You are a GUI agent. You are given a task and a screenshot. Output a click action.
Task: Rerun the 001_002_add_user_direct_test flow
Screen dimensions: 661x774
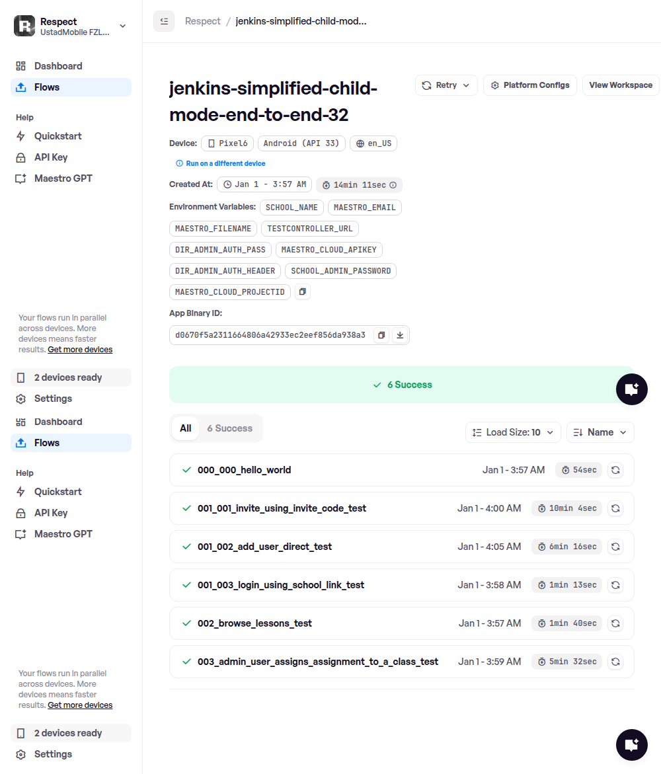tap(615, 547)
